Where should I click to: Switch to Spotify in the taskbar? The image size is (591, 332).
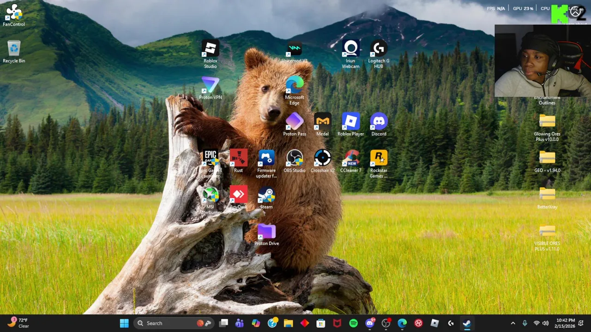click(x=353, y=323)
